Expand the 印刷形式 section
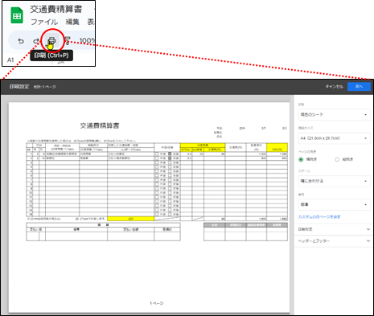The height and width of the screenshot is (316, 374). coord(334,229)
